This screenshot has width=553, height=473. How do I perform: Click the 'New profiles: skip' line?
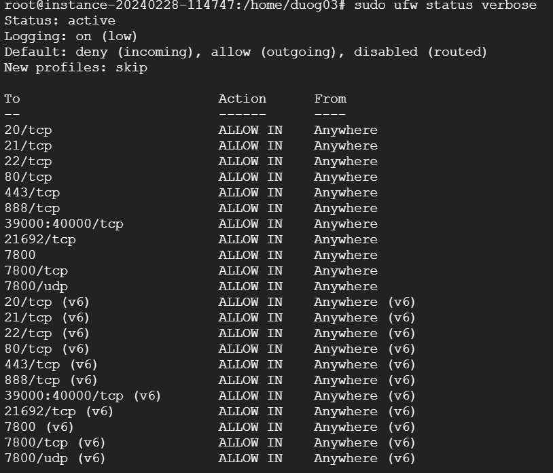point(75,67)
